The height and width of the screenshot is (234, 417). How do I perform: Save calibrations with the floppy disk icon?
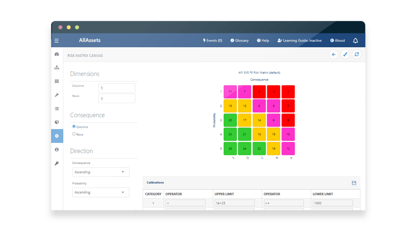coord(354,183)
